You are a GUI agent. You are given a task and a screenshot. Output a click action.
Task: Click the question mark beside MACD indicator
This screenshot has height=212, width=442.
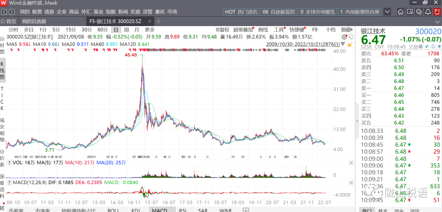(x=9, y=182)
